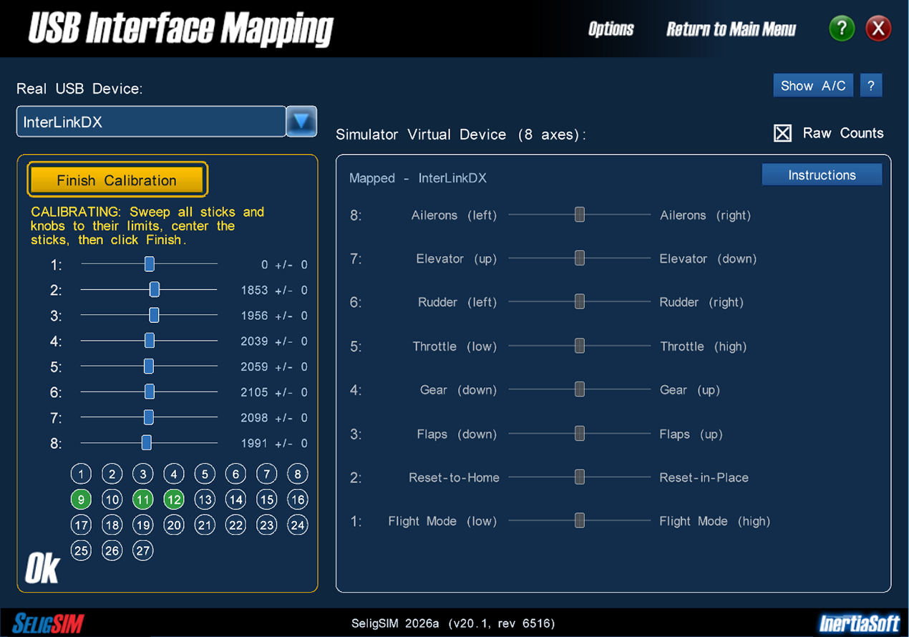Screen dimensions: 909x637
Task: Click button indicator number 25
Action: point(82,550)
